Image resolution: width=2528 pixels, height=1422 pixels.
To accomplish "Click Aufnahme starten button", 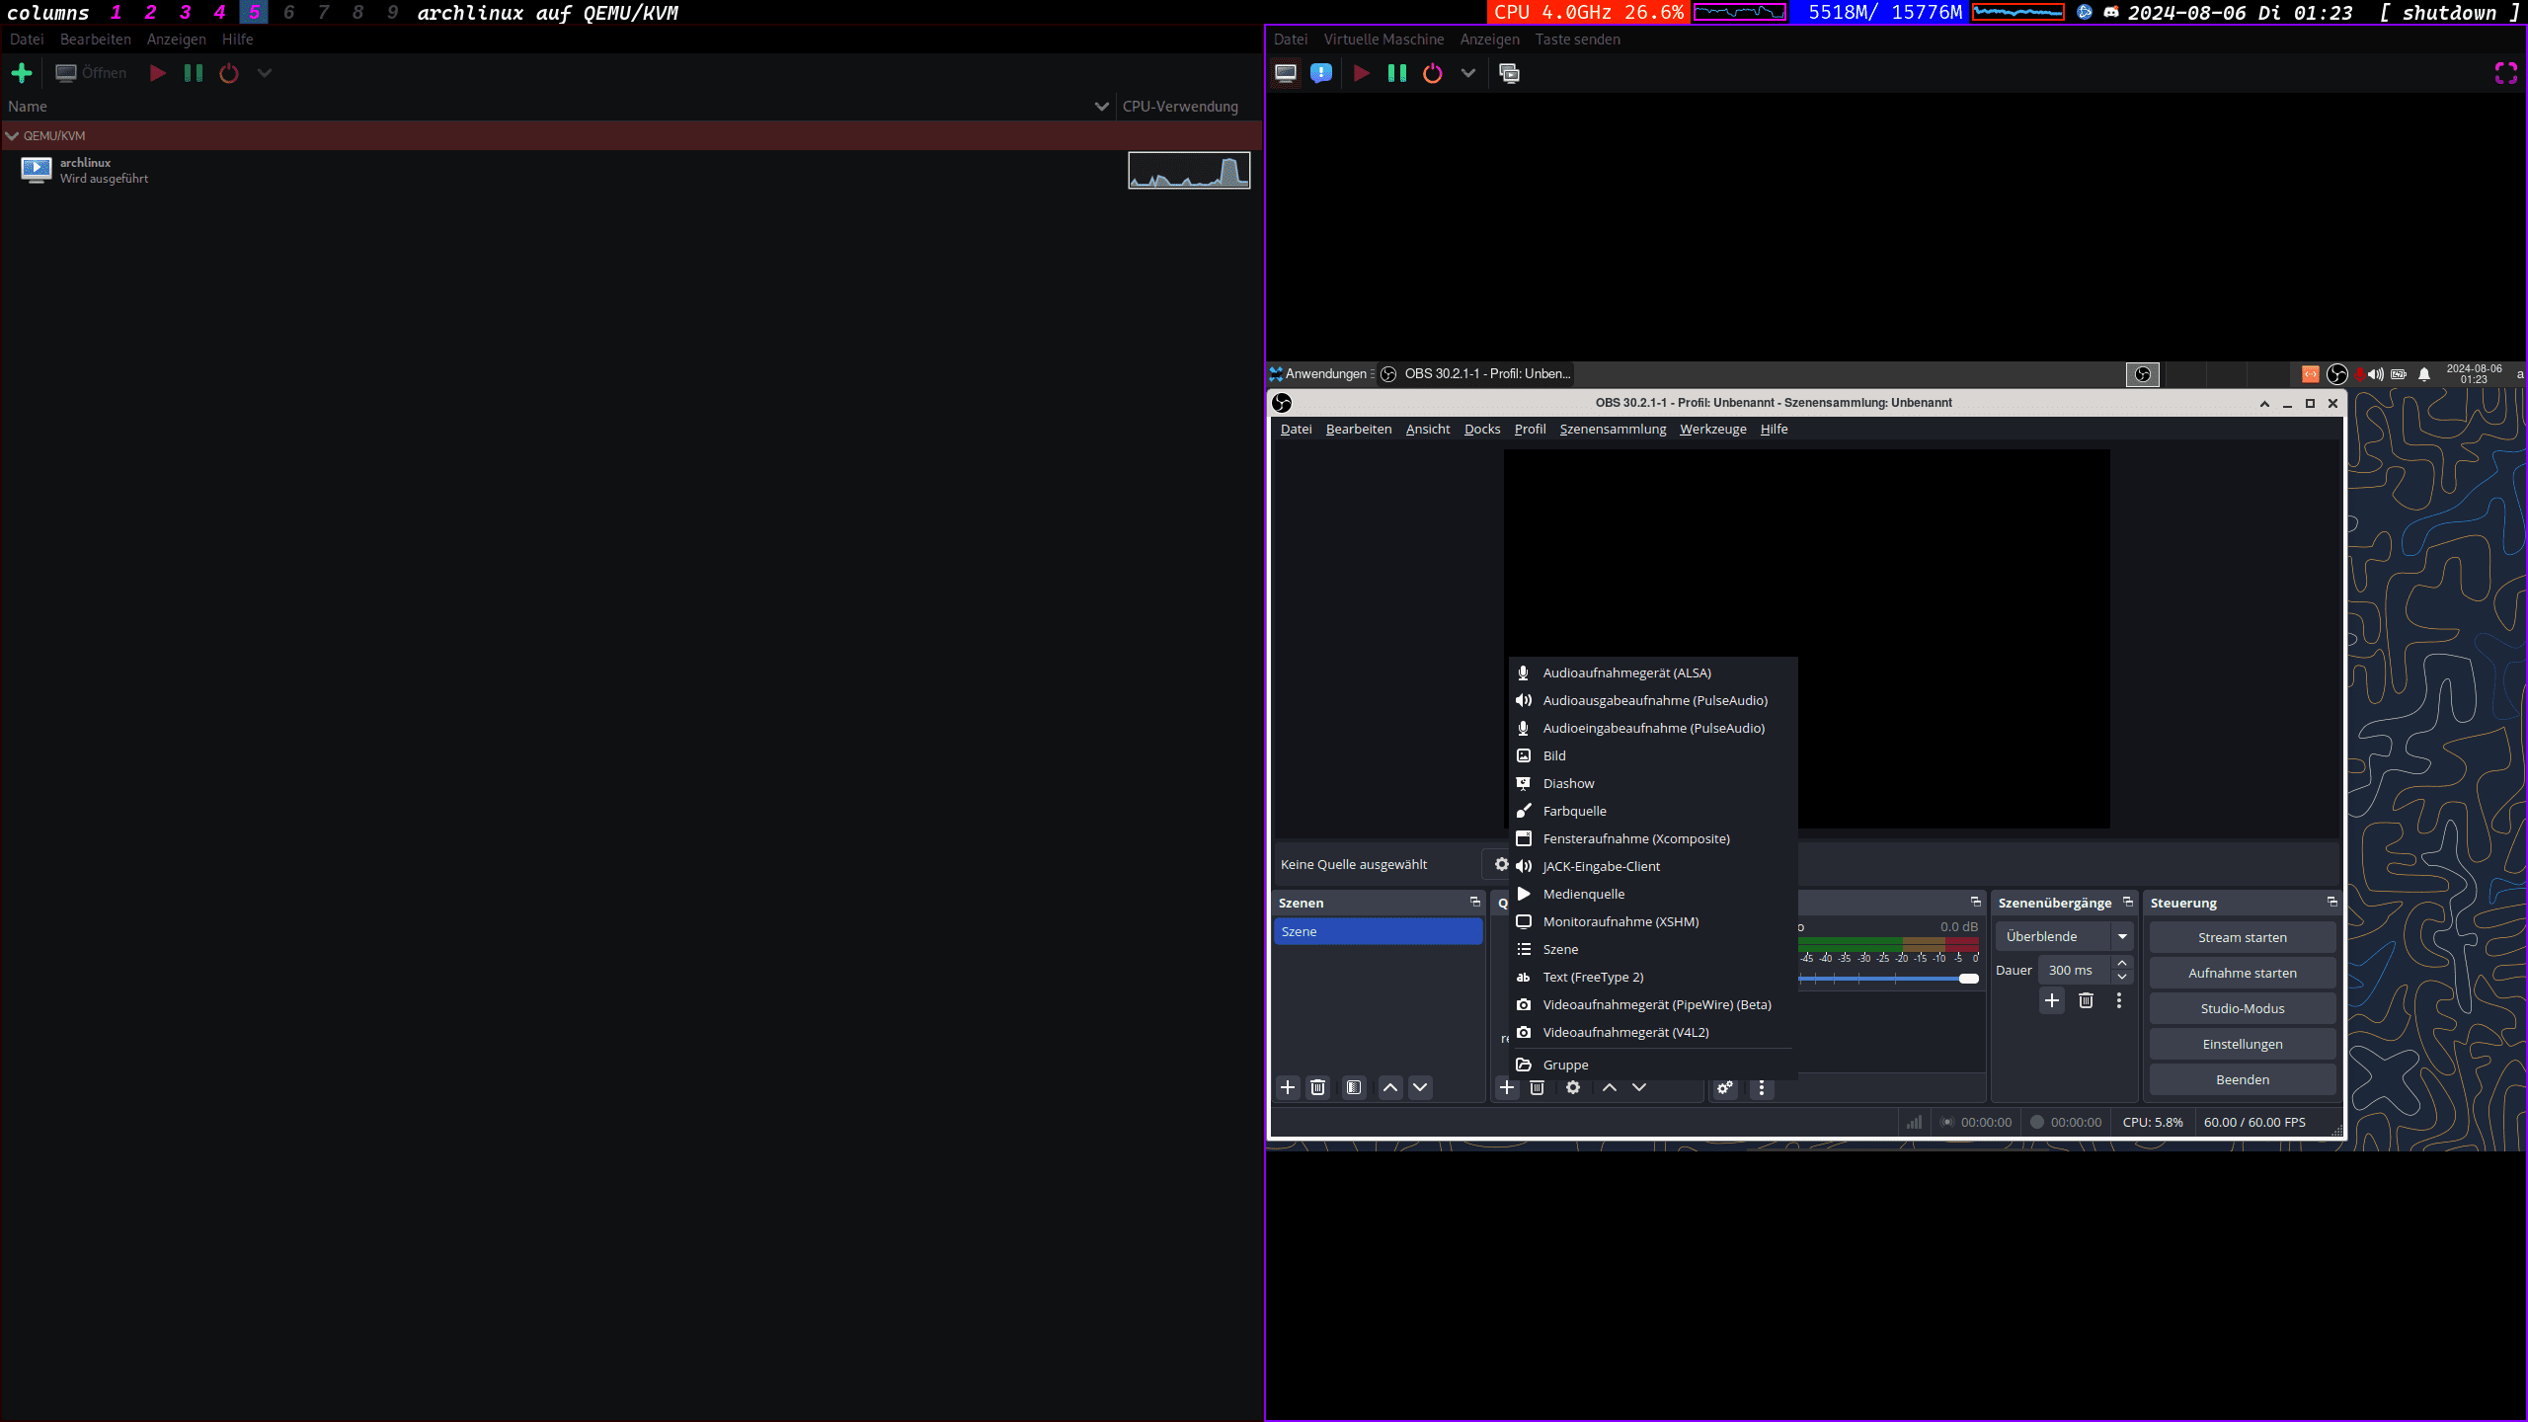I will [2243, 973].
